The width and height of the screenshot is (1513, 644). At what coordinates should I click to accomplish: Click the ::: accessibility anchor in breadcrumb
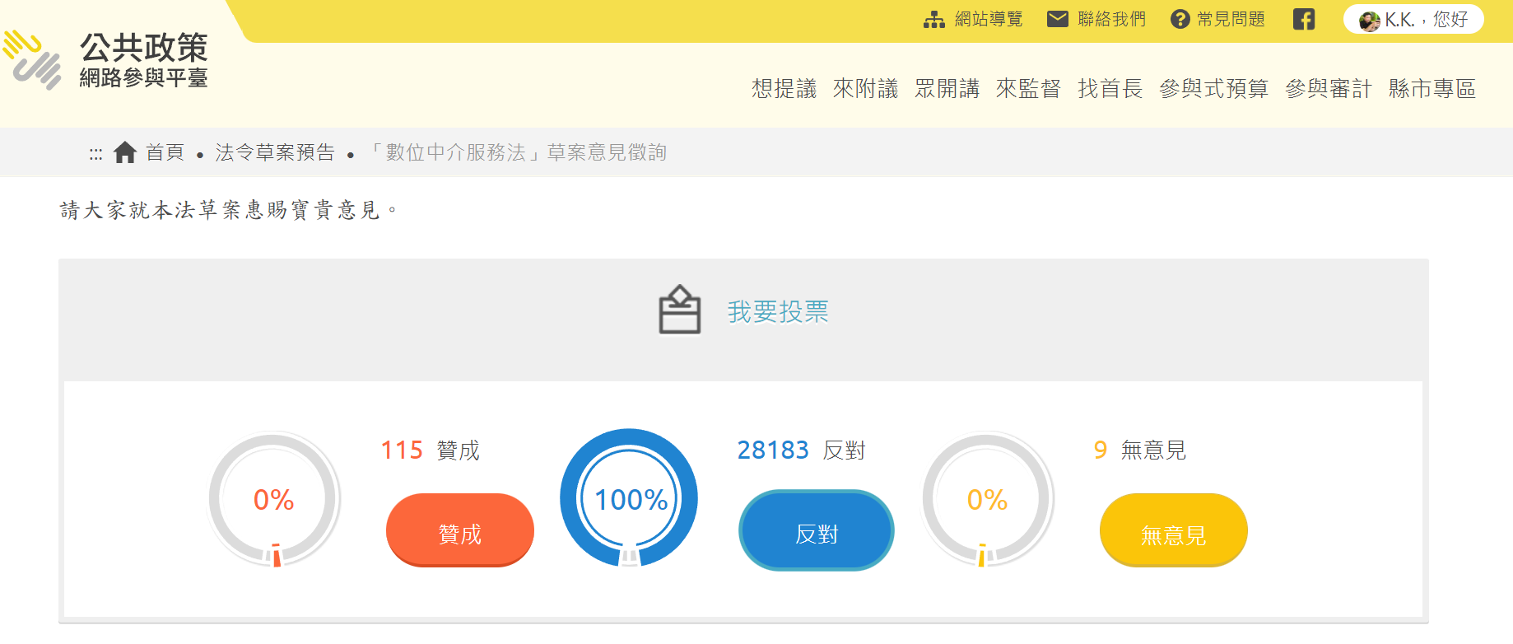(x=95, y=154)
